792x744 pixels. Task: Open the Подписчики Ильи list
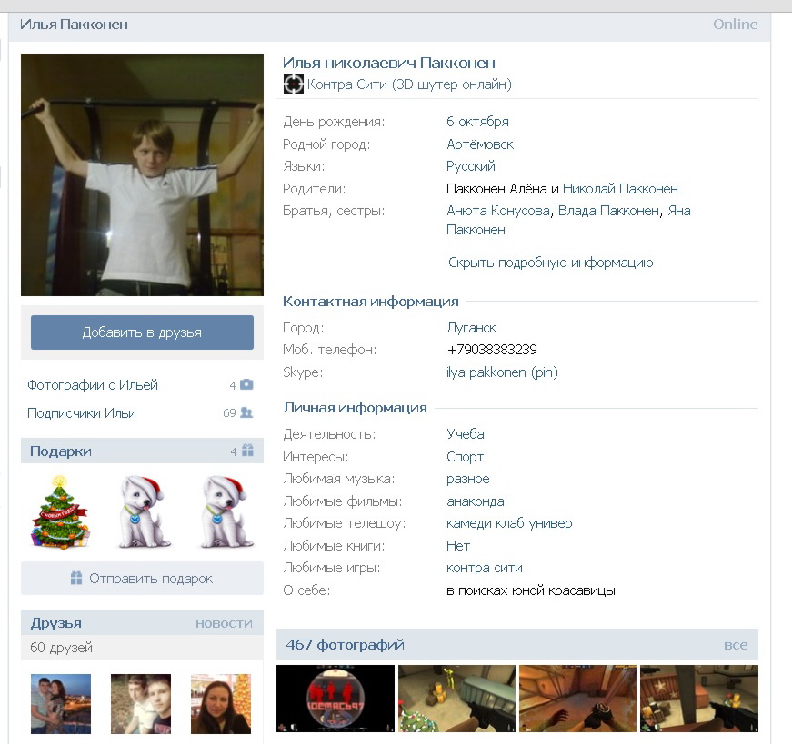coord(82,412)
